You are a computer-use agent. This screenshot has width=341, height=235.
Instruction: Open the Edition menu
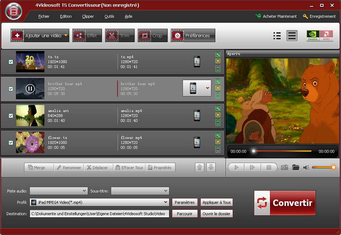[66, 16]
